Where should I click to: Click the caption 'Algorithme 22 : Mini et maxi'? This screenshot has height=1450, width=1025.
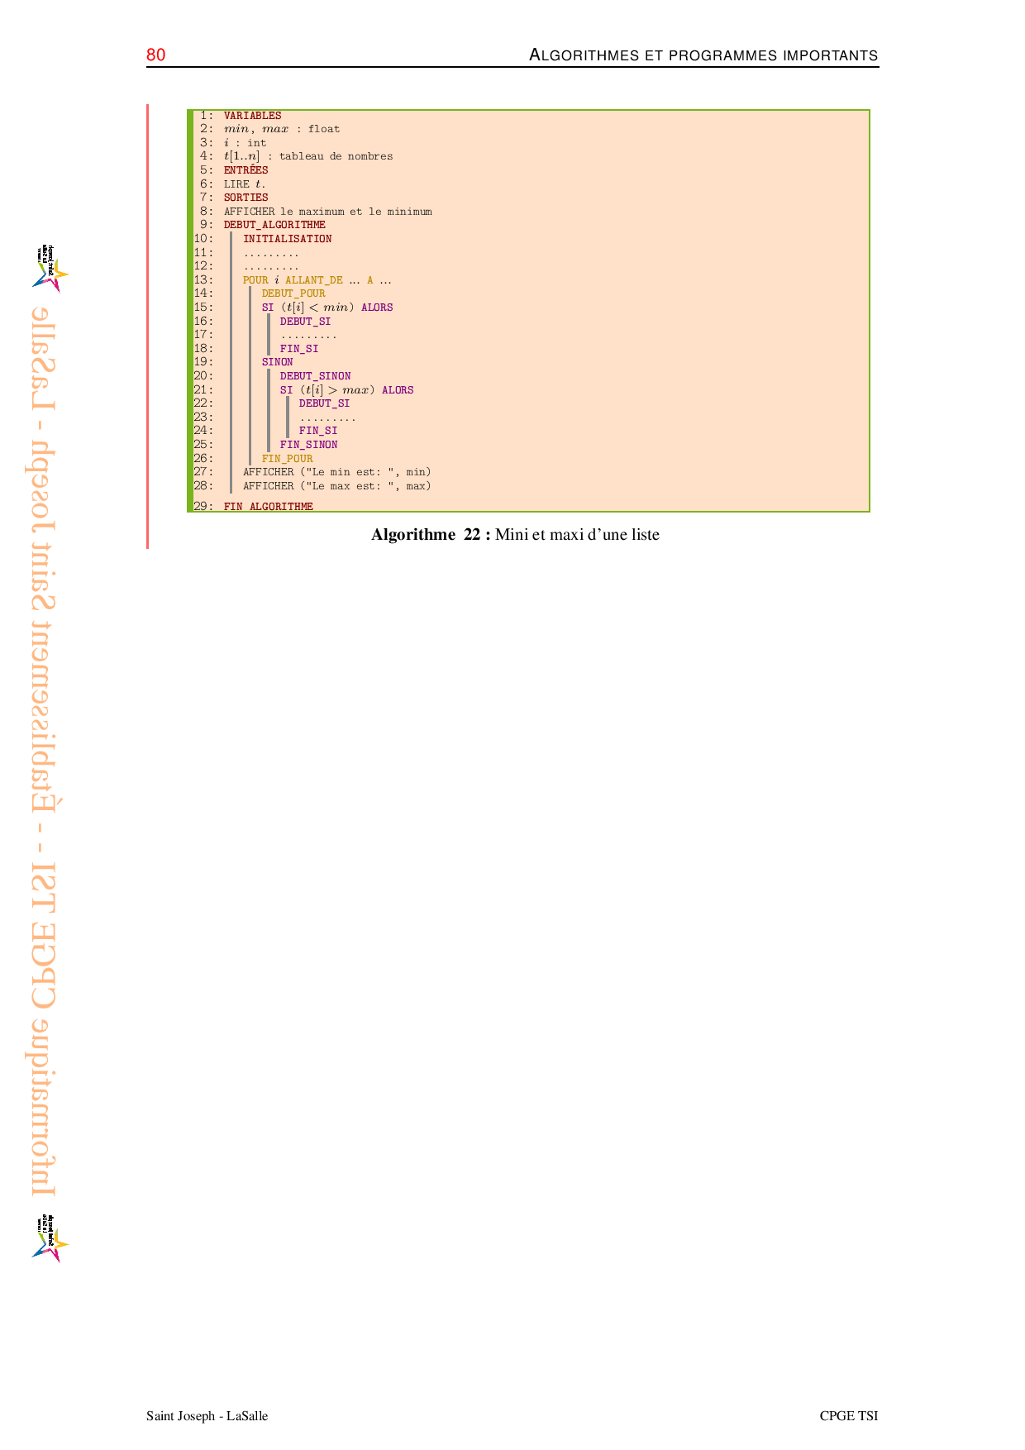[515, 535]
